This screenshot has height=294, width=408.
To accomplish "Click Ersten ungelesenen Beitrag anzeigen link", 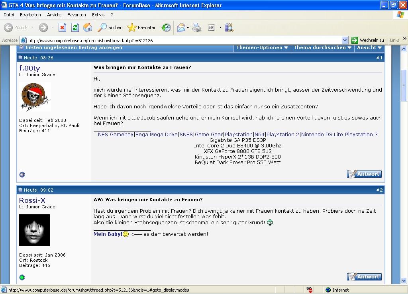I will [x=74, y=47].
